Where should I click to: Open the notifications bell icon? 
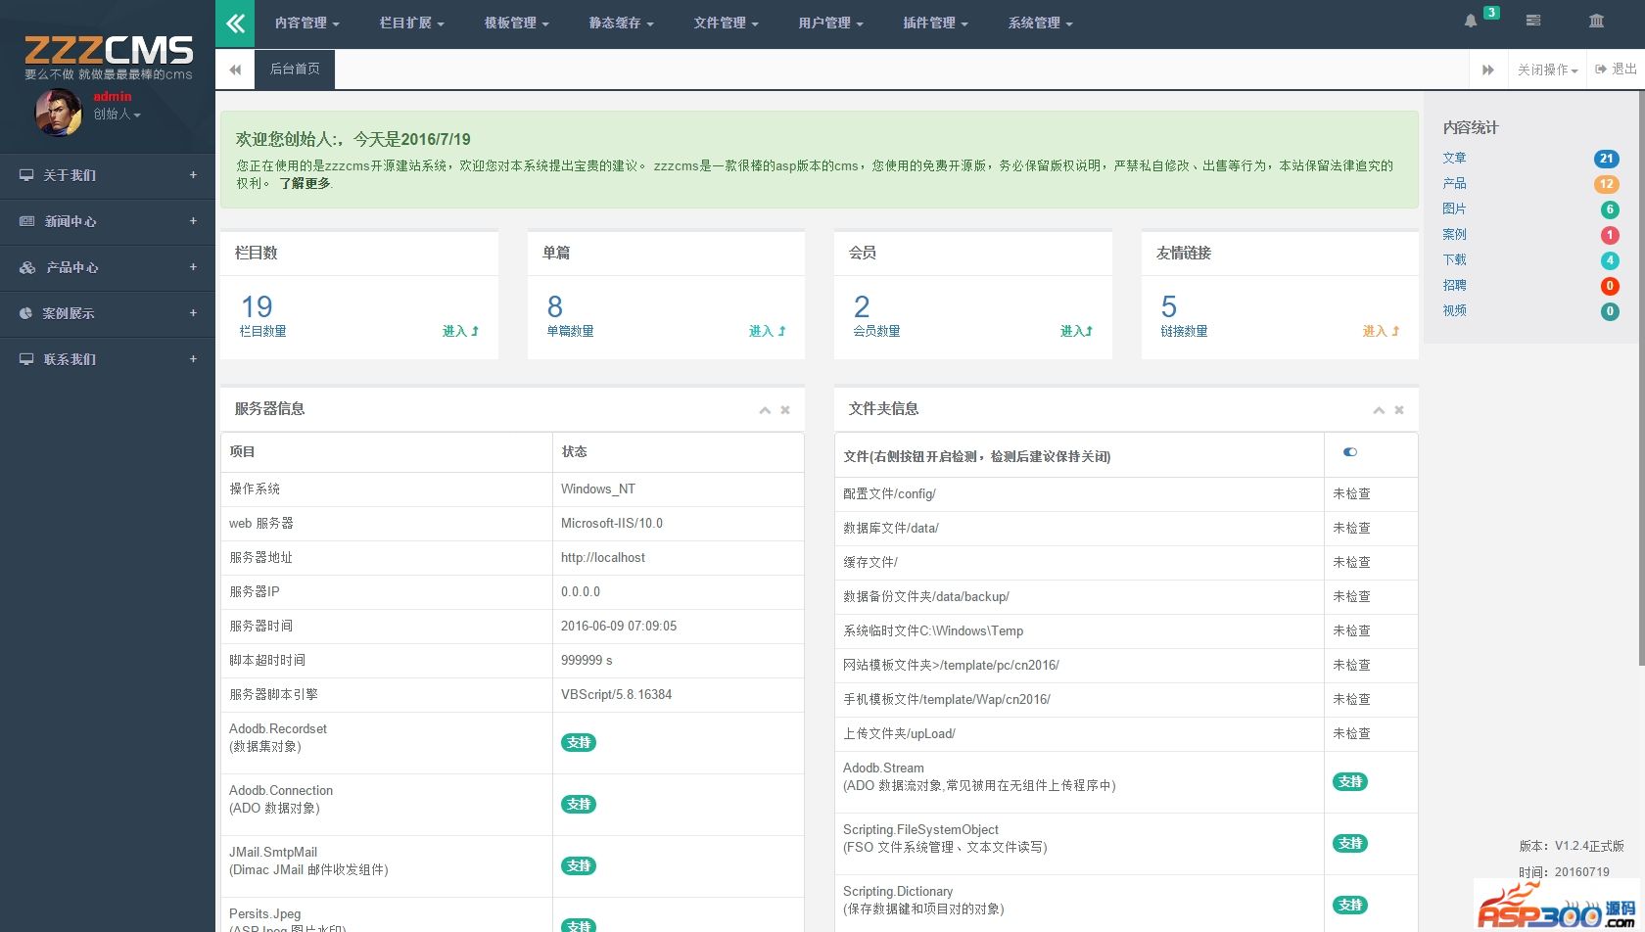[1470, 22]
